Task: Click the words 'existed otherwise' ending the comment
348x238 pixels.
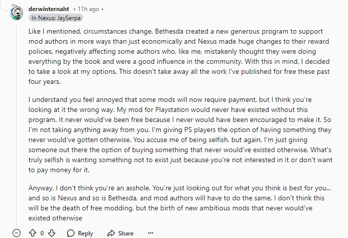Action: tap(55, 218)
